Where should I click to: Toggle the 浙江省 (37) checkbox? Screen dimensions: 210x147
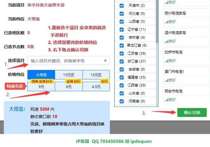[121, 61]
